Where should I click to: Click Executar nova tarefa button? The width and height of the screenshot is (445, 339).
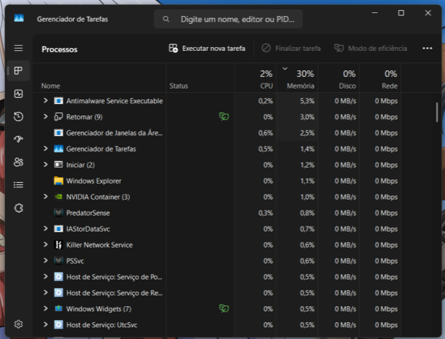coord(207,48)
